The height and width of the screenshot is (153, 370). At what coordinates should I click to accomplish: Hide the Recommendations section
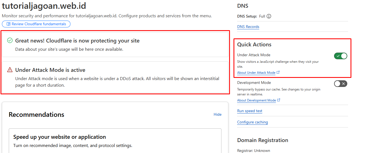(x=218, y=114)
